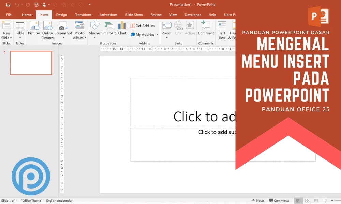Switch to the Home tab
The width and height of the screenshot is (341, 204).
(27, 15)
